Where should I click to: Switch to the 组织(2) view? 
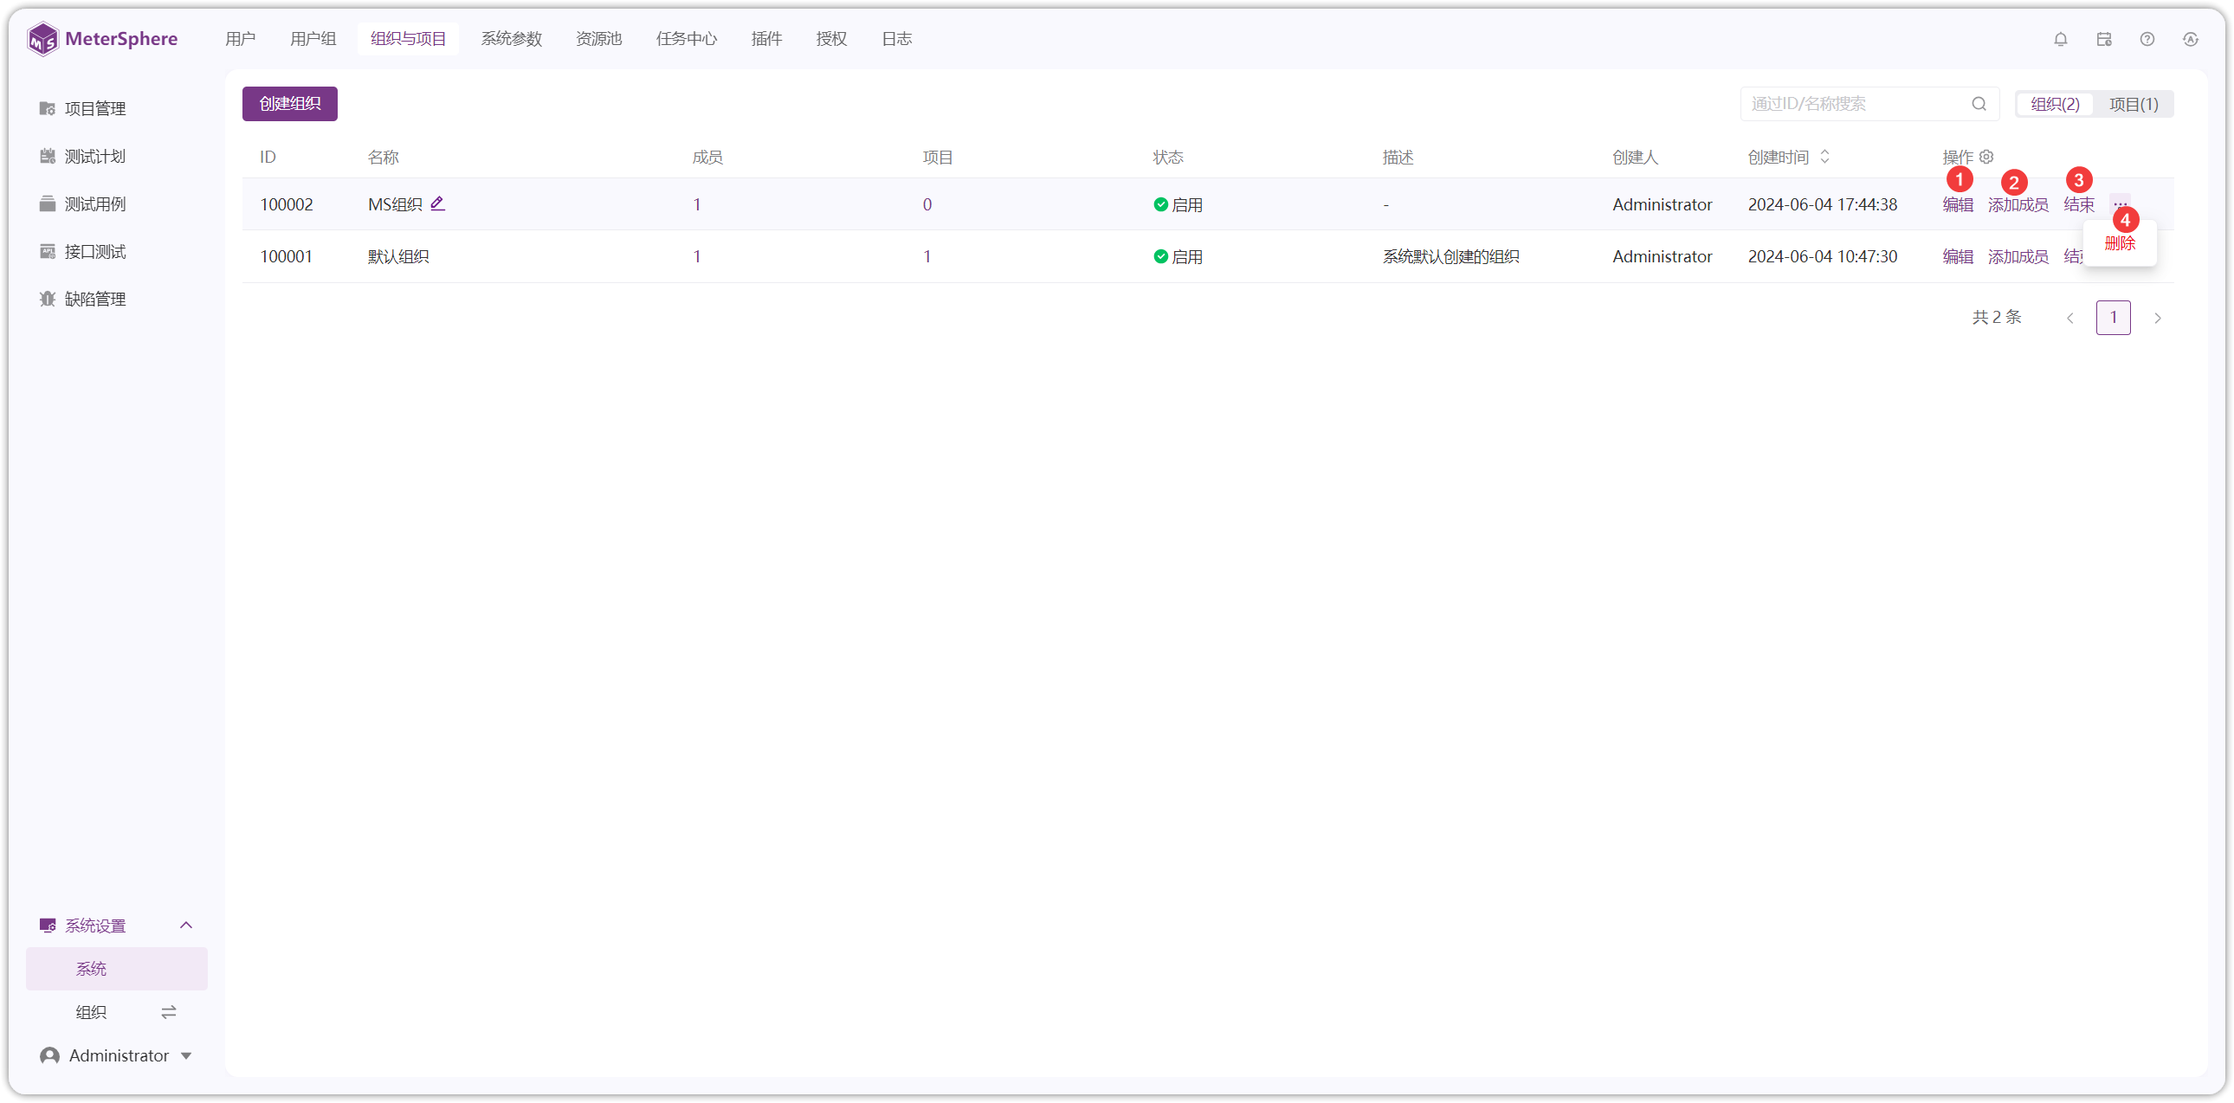[2055, 104]
